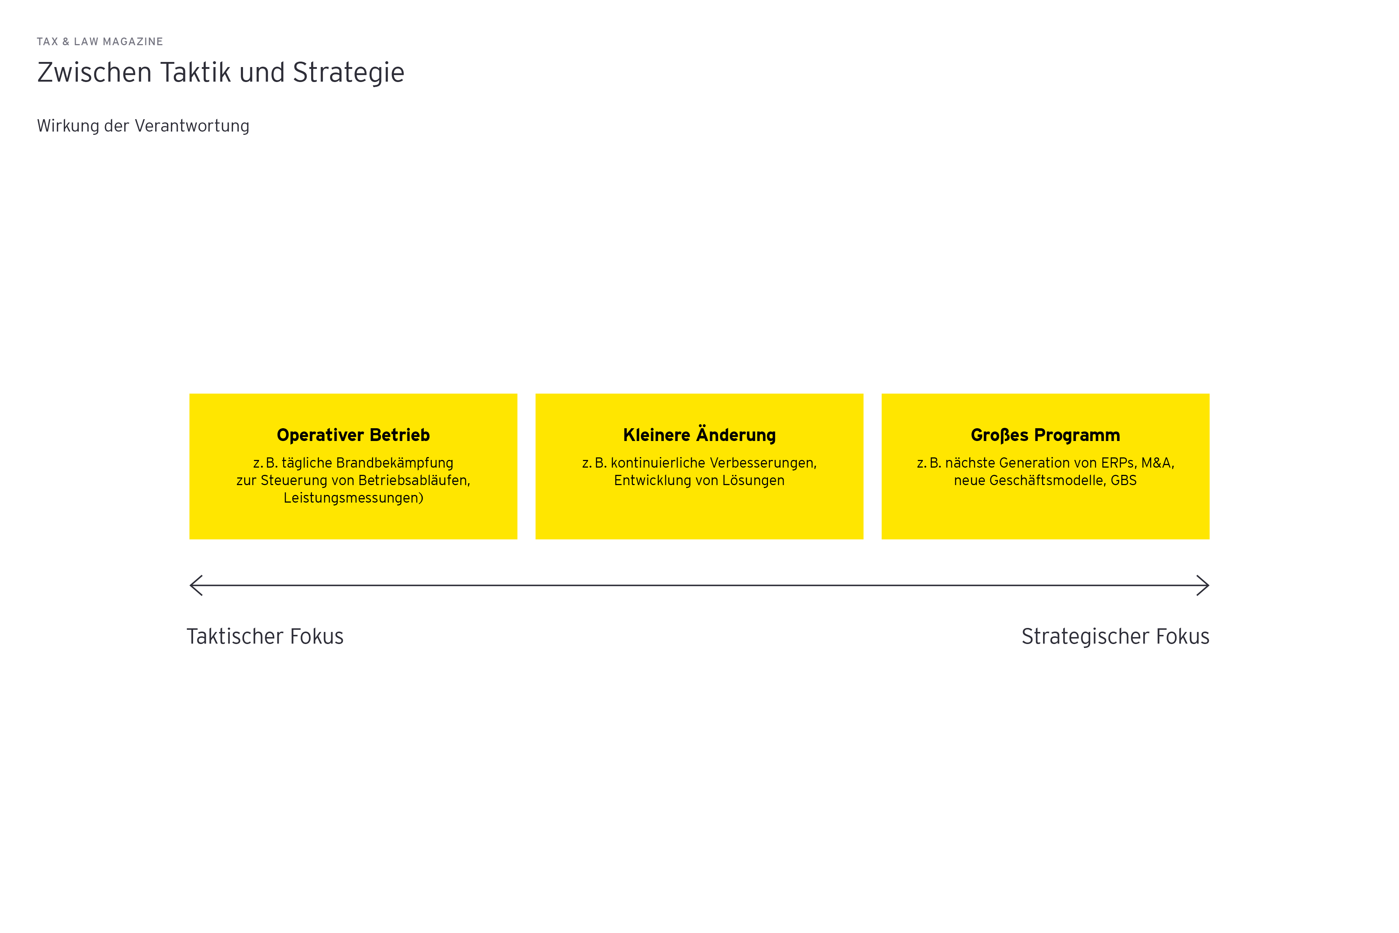Image resolution: width=1399 pixels, height=933 pixels.
Task: Click the TAX & LAW MAGAZINE label
Action: [100, 42]
